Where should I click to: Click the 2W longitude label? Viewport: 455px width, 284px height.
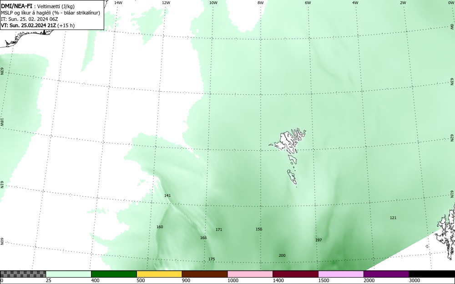(x=403, y=3)
